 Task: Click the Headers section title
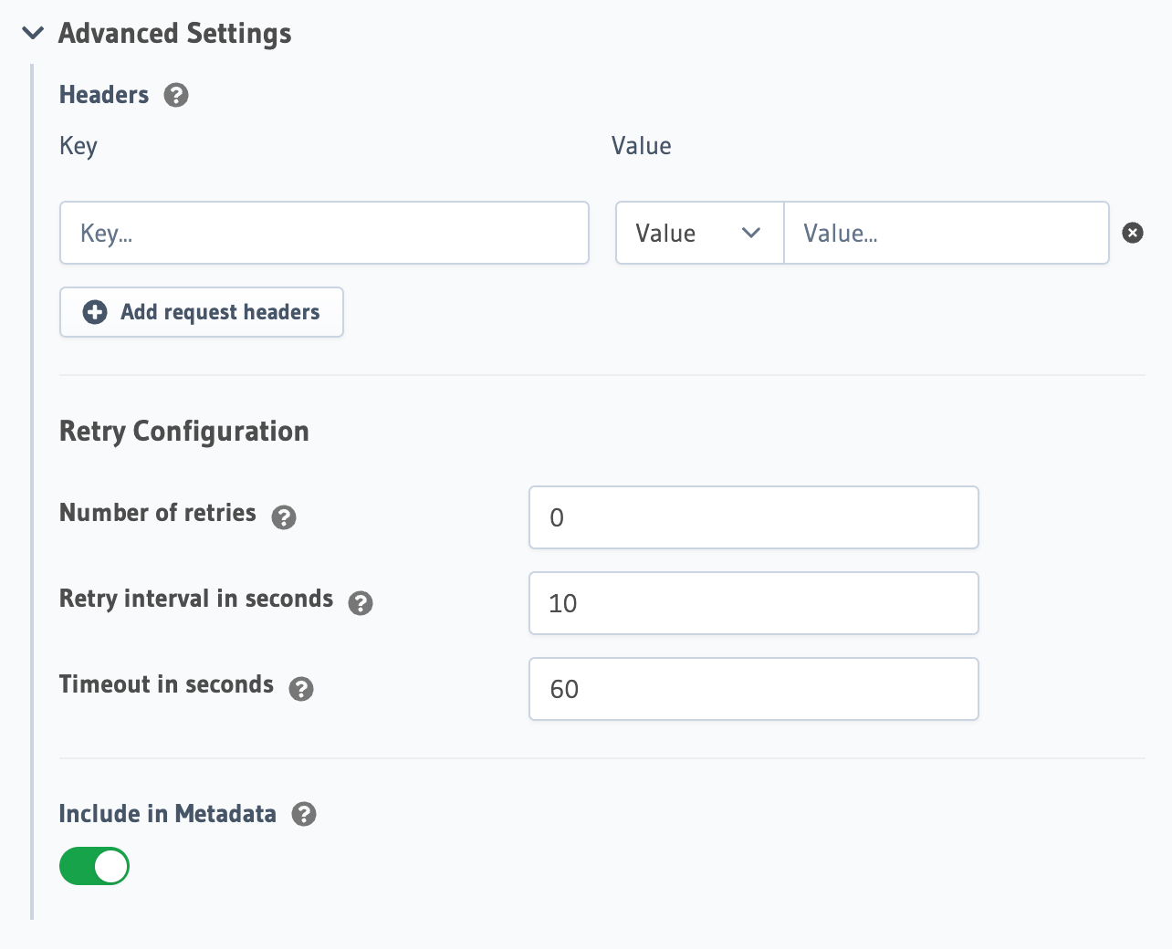click(x=103, y=94)
